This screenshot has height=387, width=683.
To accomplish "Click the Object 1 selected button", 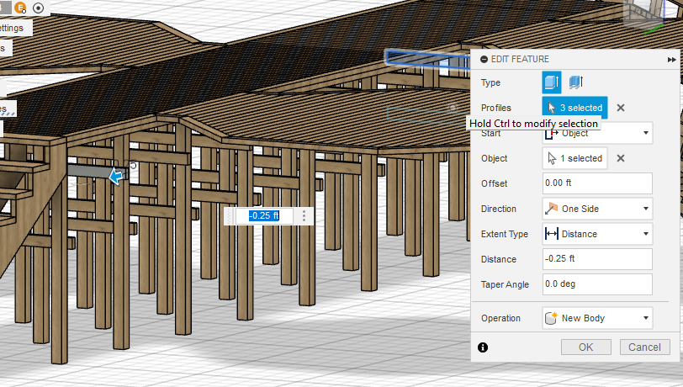I will click(575, 158).
